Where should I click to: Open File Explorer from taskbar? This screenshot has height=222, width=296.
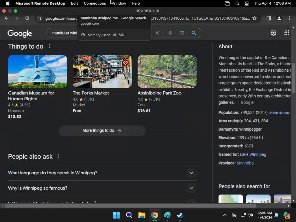pos(142,215)
